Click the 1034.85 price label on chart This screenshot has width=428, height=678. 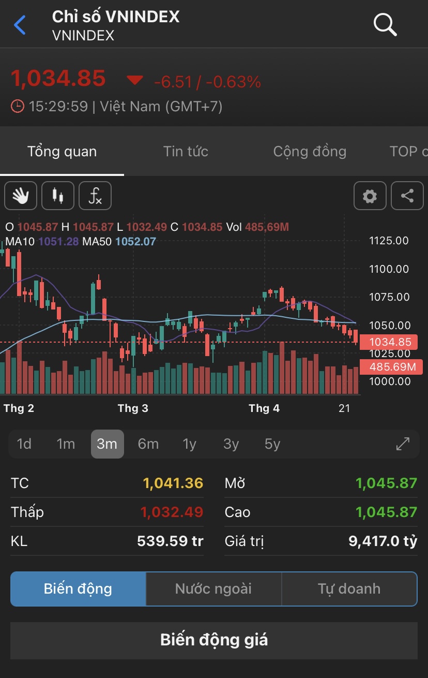(x=391, y=342)
